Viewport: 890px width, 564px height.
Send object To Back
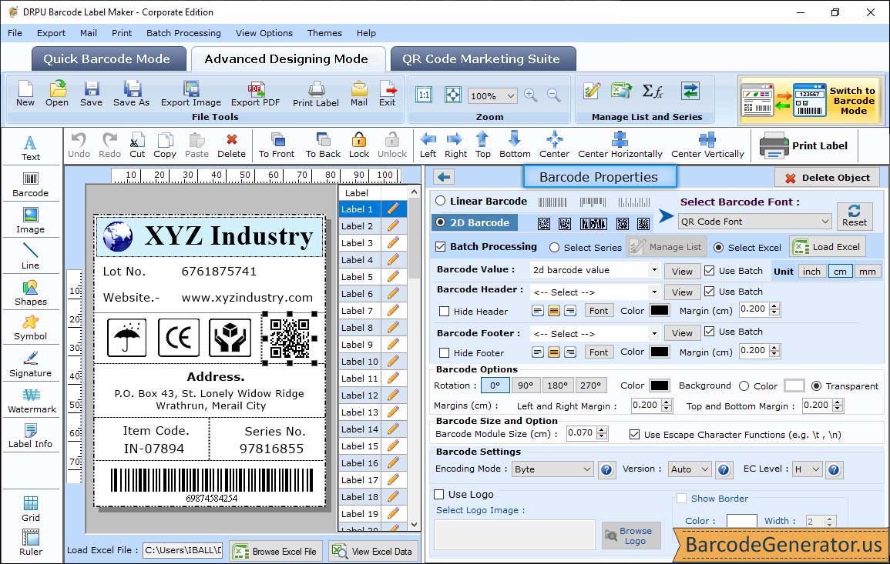(323, 145)
